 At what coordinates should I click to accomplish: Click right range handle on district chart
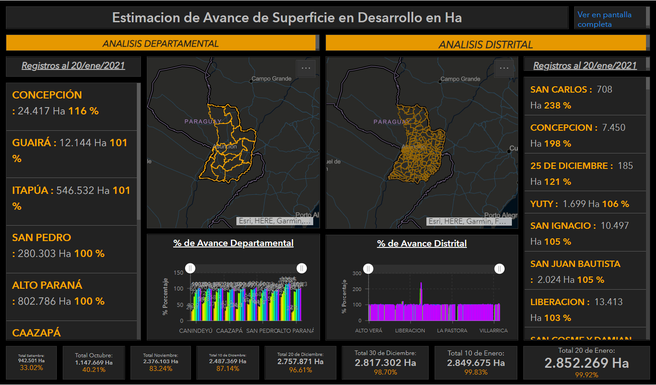[499, 269]
